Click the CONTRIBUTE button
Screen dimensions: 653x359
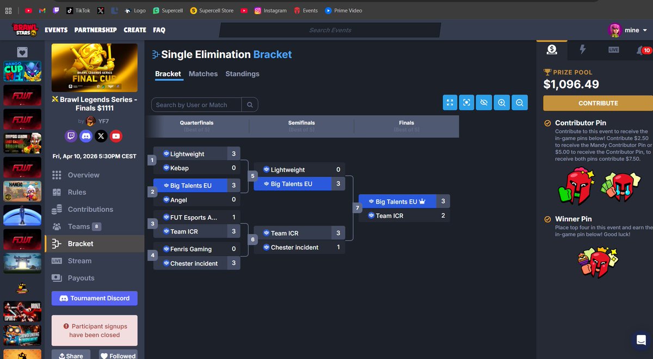(x=598, y=103)
